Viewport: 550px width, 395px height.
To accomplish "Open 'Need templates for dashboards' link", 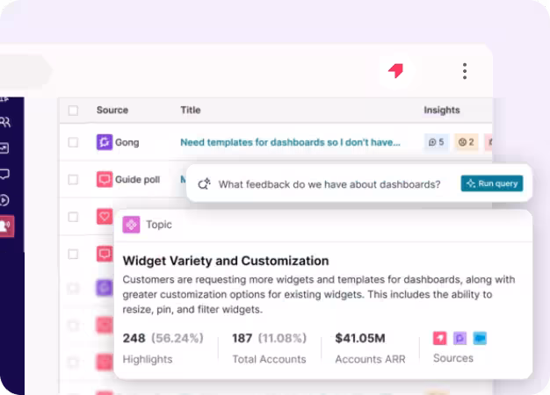I will click(290, 142).
